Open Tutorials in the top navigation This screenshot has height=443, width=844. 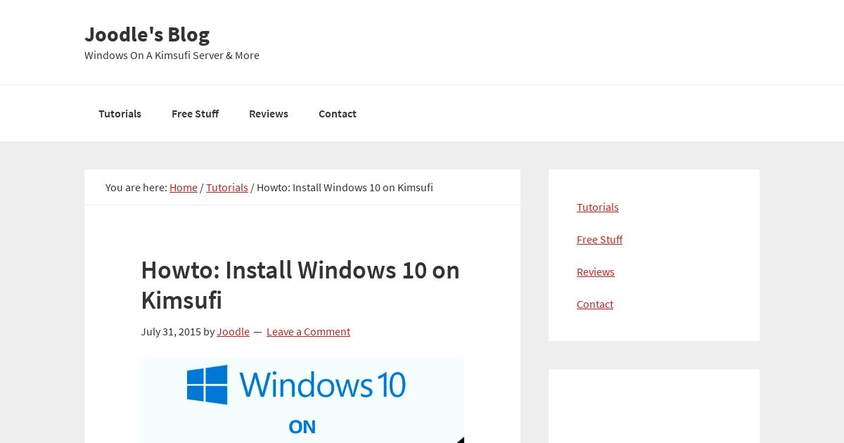pos(120,113)
